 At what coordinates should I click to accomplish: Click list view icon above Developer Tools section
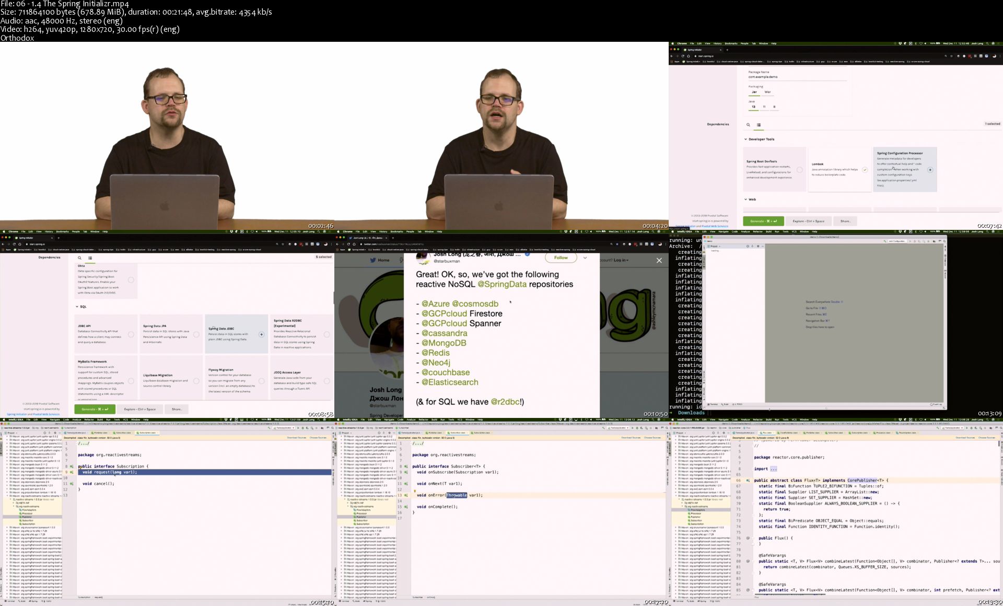coord(759,125)
